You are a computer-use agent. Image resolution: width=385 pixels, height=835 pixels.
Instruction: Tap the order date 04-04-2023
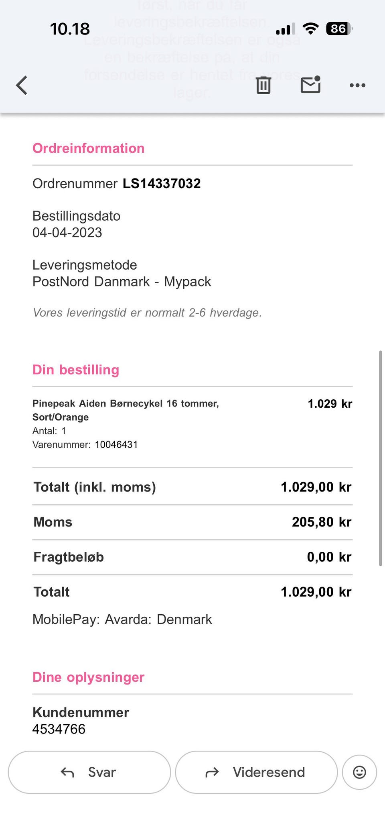pyautogui.click(x=67, y=232)
